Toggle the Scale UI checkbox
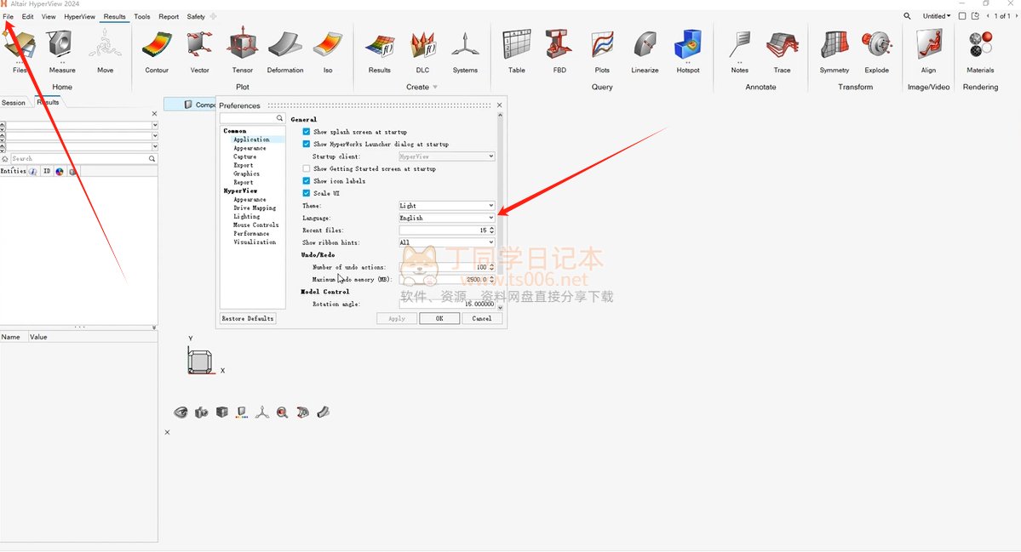This screenshot has height=552, width=1021. tap(306, 194)
